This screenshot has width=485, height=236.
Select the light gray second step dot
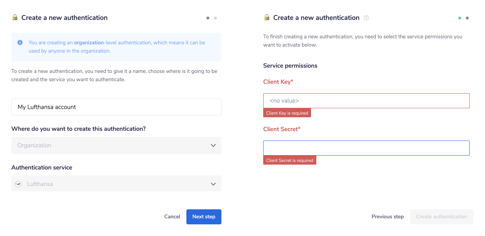click(x=215, y=18)
